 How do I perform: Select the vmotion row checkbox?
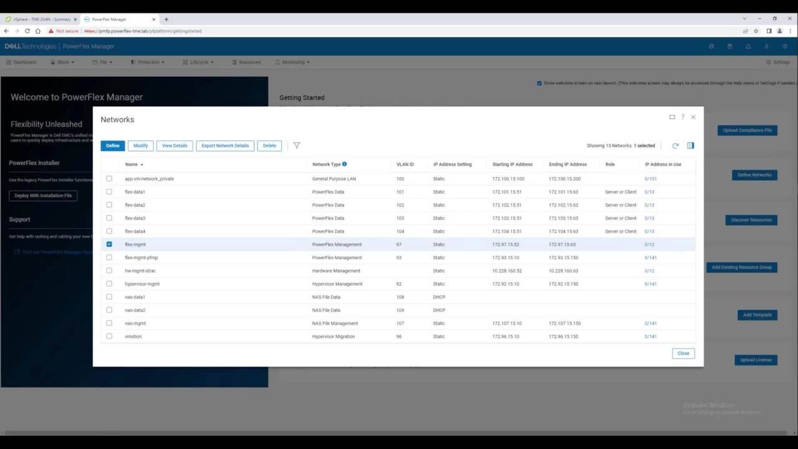tap(109, 336)
